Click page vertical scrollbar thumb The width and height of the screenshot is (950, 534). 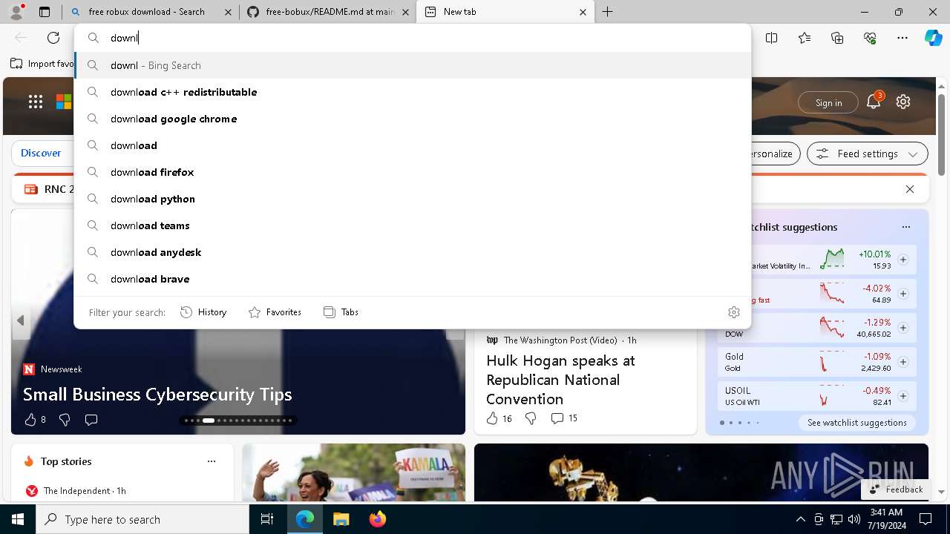941,134
